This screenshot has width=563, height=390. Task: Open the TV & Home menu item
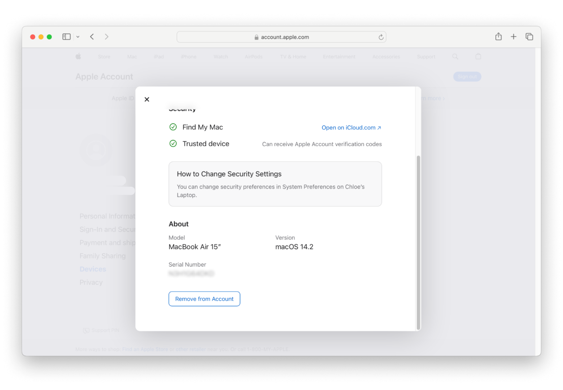tap(293, 57)
